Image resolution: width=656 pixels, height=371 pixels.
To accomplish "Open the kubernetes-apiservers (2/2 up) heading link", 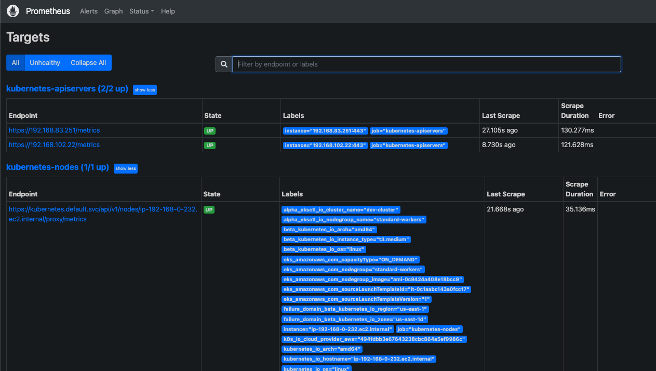I will coord(67,89).
